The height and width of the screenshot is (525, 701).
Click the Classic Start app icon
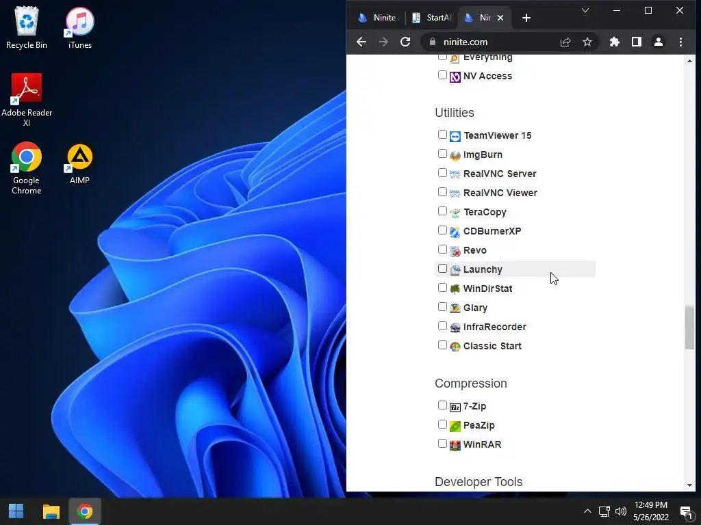[x=455, y=347]
